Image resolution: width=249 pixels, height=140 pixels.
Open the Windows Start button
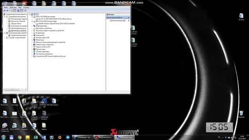(x=4, y=137)
